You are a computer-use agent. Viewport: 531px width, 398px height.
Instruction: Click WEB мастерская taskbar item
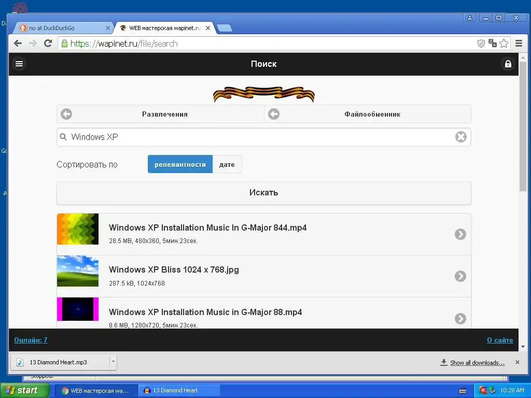coord(95,391)
